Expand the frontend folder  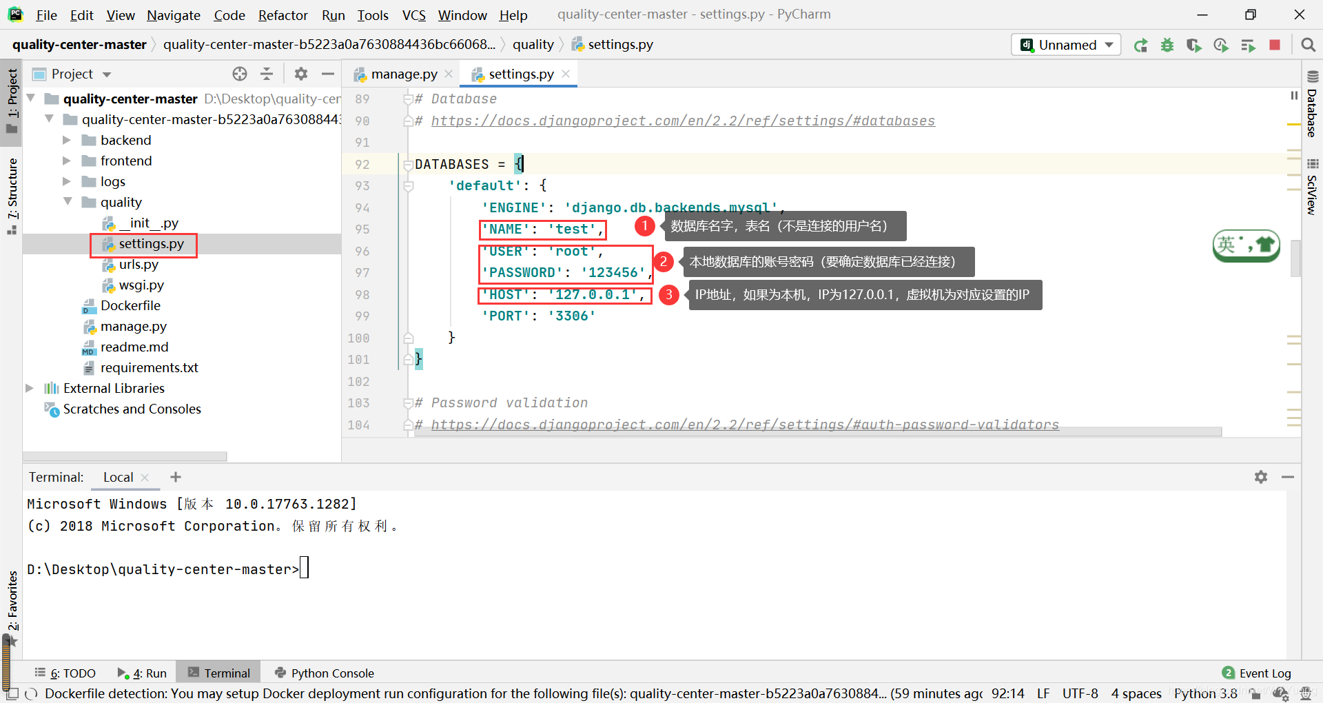67,161
